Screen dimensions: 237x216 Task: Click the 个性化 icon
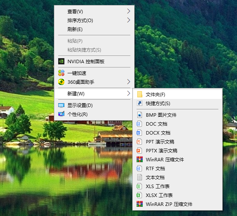coord(61,114)
